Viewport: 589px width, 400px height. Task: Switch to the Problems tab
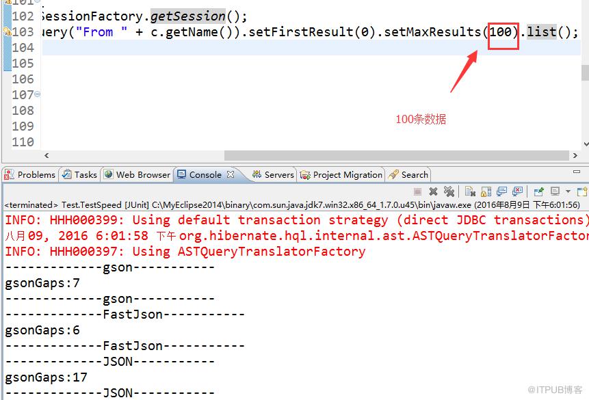[30, 174]
